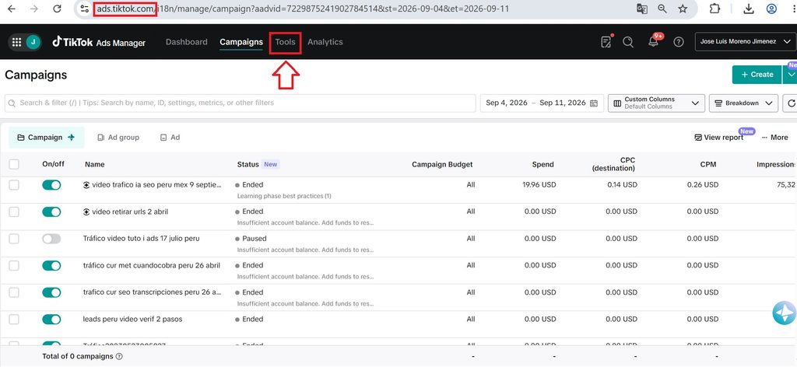
Task: Open site information icon in address bar
Action: click(x=85, y=9)
